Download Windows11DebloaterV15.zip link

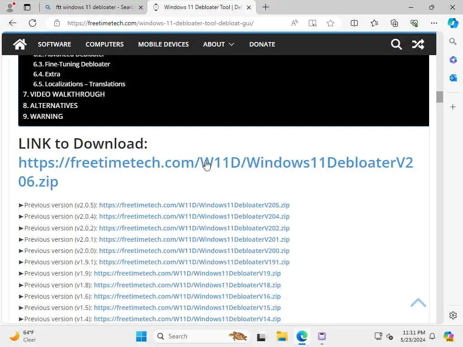coord(187,307)
